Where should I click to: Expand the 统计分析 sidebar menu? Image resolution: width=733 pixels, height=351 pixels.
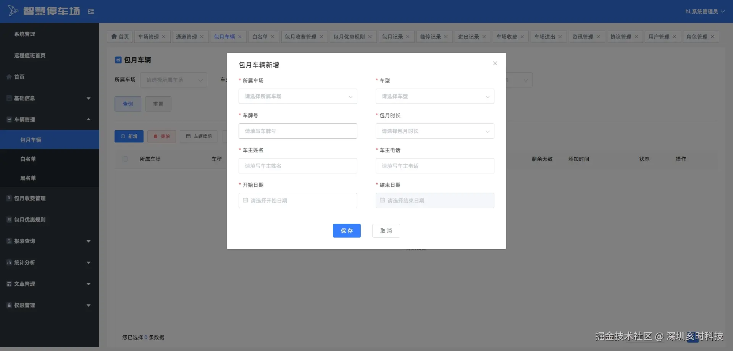click(50, 262)
